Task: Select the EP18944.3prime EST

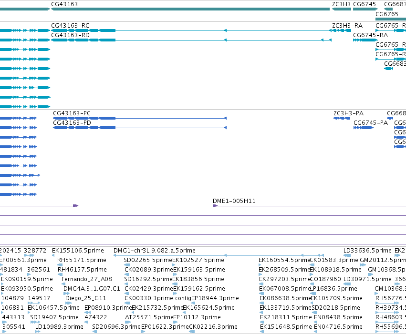Action: [x=215, y=298]
